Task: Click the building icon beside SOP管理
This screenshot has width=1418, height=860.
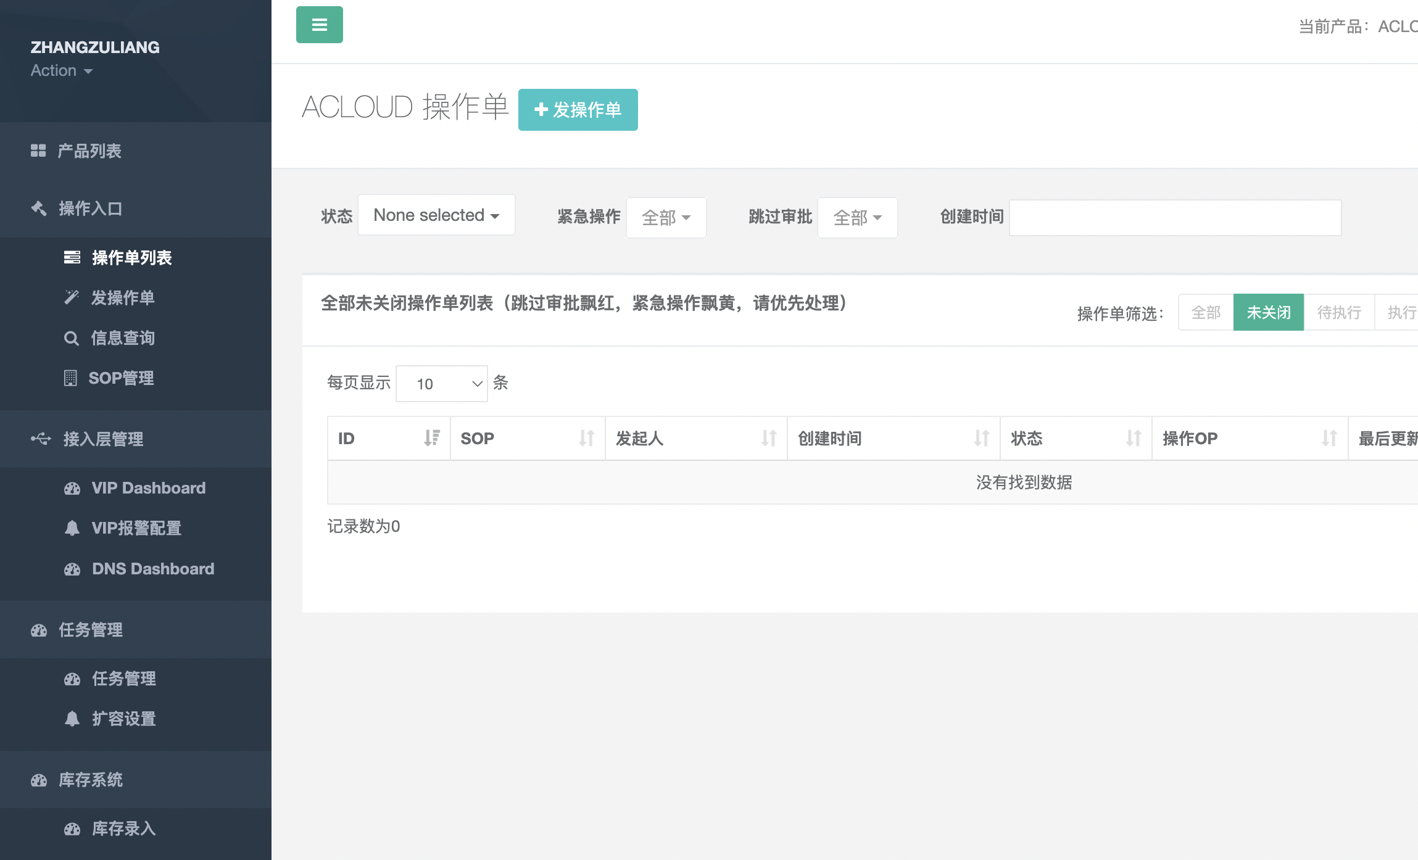Action: tap(70, 378)
